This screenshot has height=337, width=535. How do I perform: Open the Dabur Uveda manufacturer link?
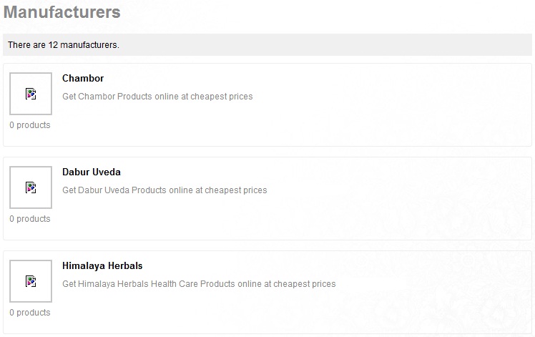[92, 172]
